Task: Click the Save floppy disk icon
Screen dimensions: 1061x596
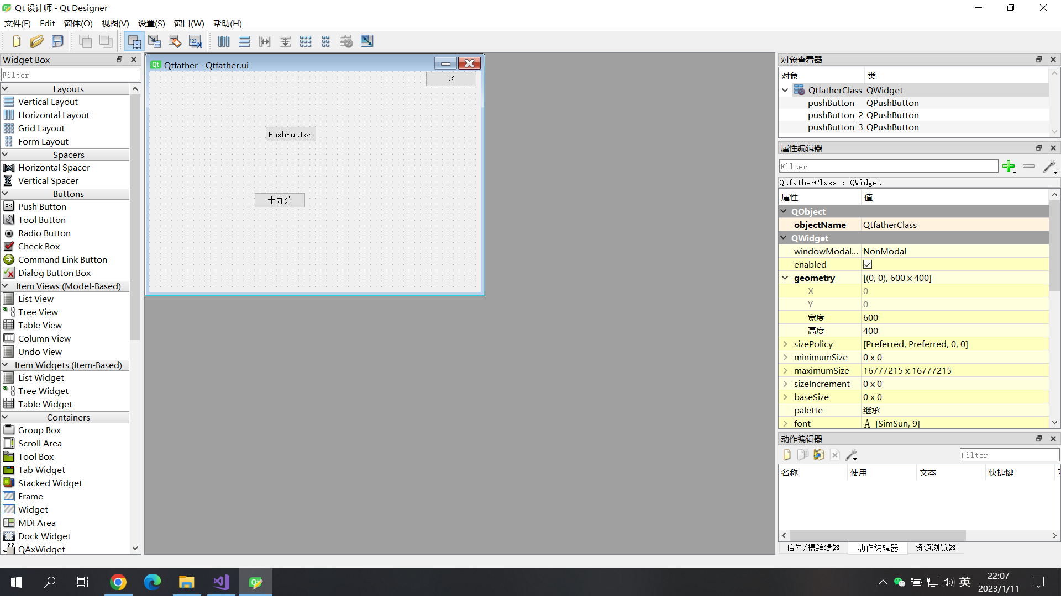Action: click(x=57, y=41)
